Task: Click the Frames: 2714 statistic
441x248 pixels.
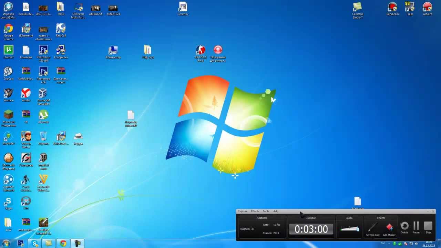Action: [271, 233]
